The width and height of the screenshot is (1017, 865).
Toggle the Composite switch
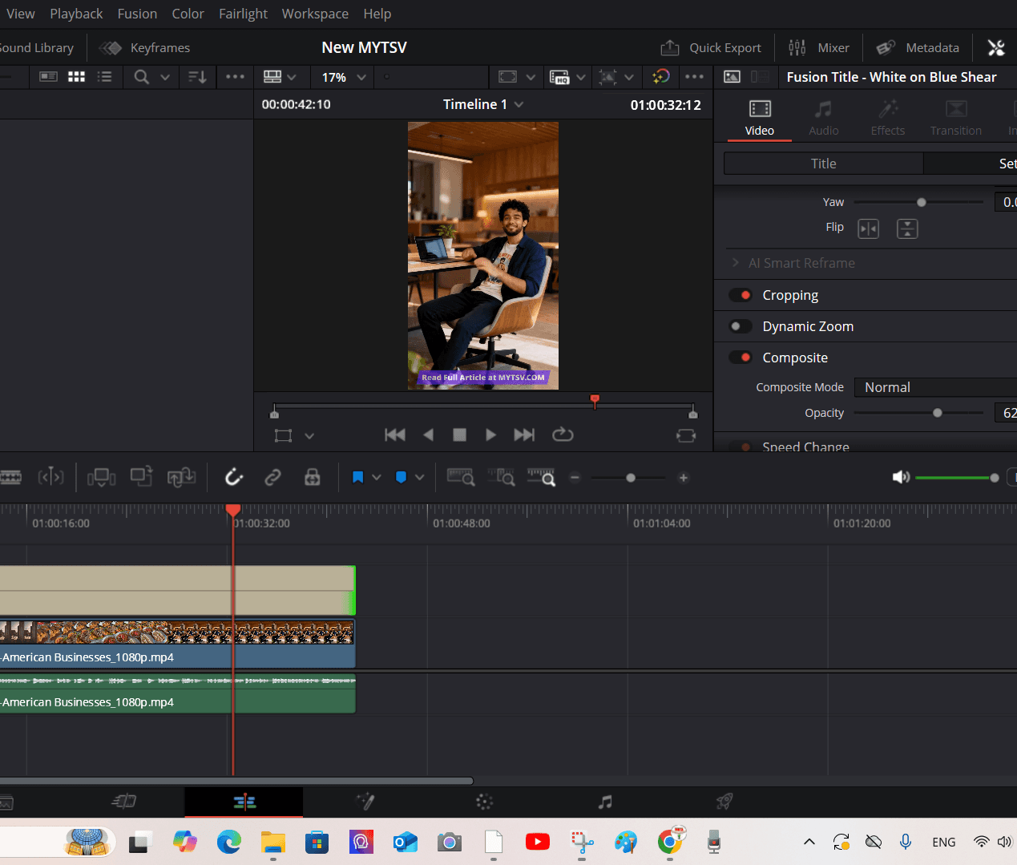tap(741, 358)
